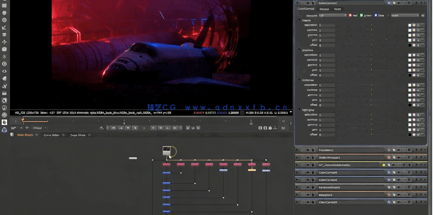The height and width of the screenshot is (215, 433).
Task: Collapse the shadows parameter group
Action: coord(299,50)
